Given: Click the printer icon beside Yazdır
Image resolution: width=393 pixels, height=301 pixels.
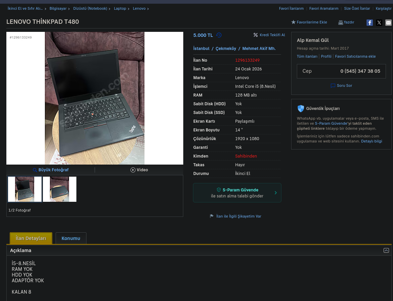Looking at the screenshot, I should point(340,22).
